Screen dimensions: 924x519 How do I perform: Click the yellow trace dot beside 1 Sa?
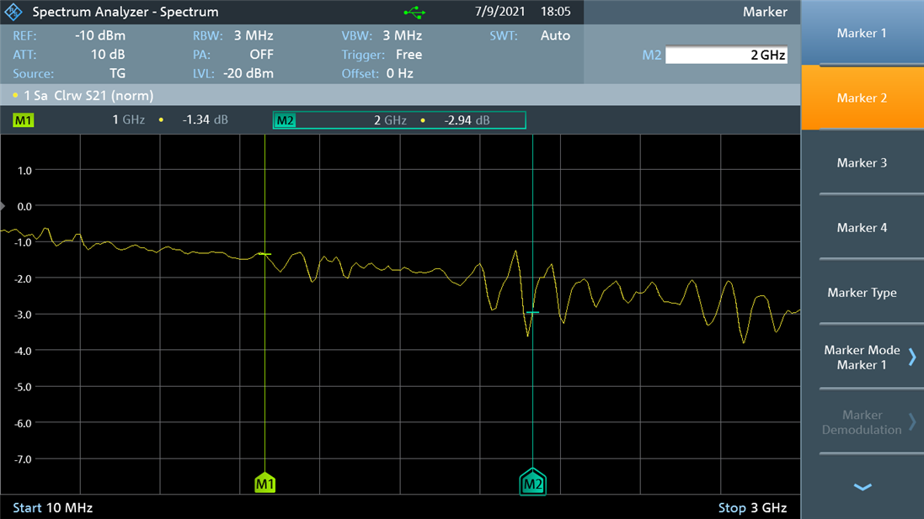(15, 95)
